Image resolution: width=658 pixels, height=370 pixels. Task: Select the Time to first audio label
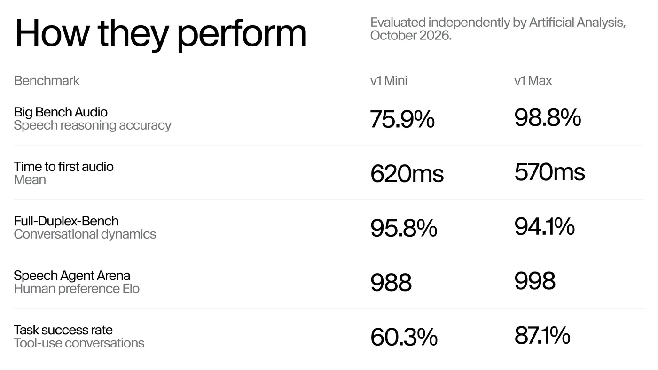coord(63,167)
